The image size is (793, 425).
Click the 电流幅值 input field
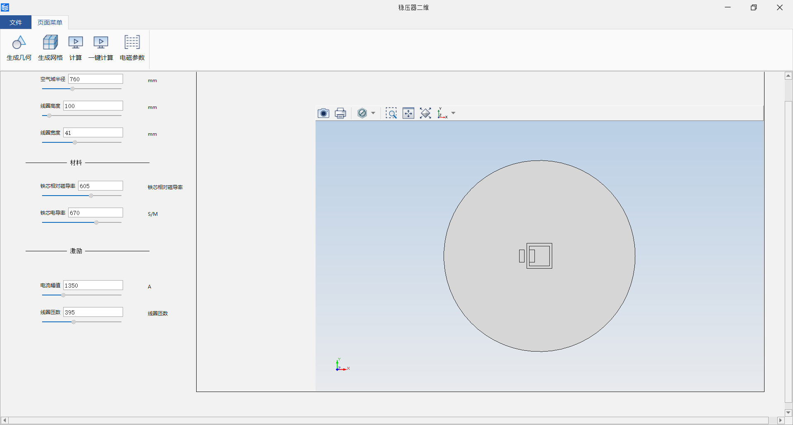click(x=93, y=285)
